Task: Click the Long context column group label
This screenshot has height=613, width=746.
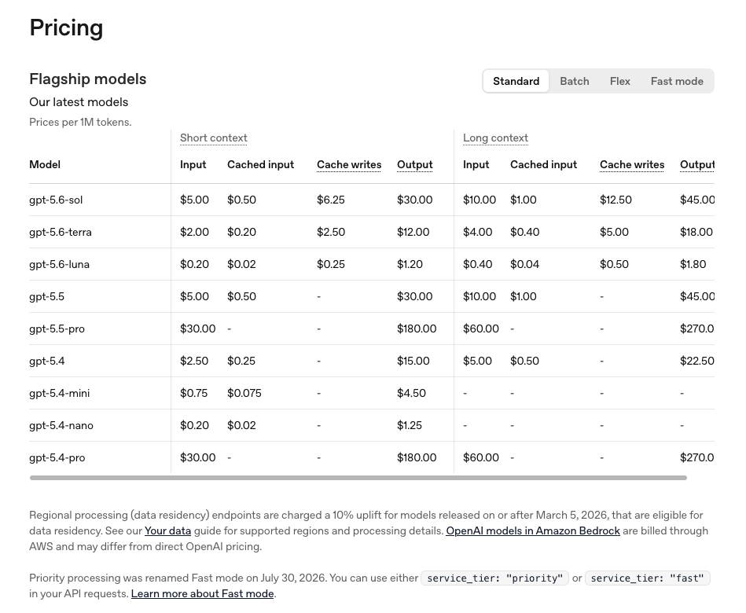Action: click(x=495, y=138)
